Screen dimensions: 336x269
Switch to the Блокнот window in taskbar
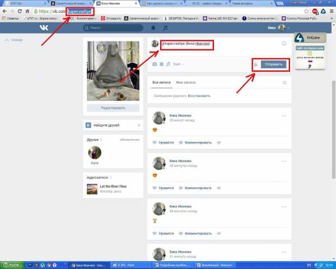(216, 265)
